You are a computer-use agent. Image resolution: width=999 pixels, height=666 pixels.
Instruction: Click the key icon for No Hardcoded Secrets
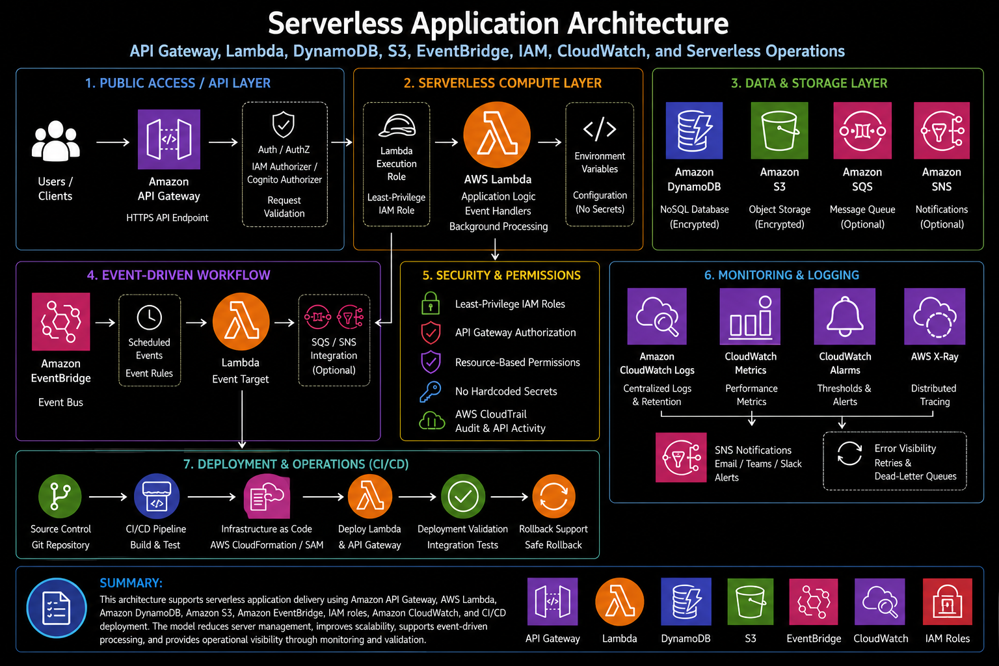click(430, 392)
